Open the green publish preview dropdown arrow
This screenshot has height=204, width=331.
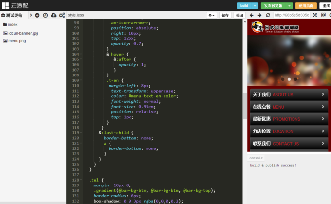(x=290, y=6)
